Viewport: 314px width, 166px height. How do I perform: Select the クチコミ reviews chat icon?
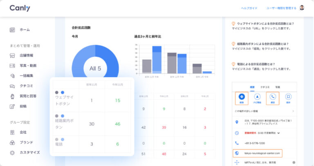(x=12, y=86)
